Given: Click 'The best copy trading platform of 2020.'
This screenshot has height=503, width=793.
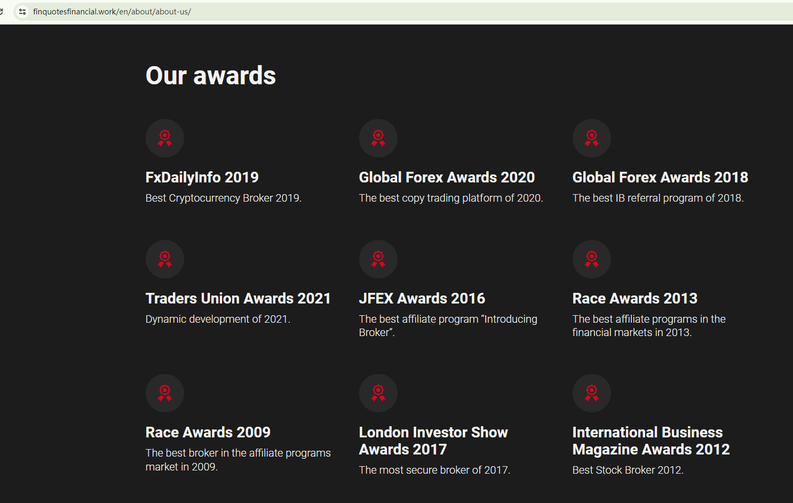Looking at the screenshot, I should (x=451, y=198).
